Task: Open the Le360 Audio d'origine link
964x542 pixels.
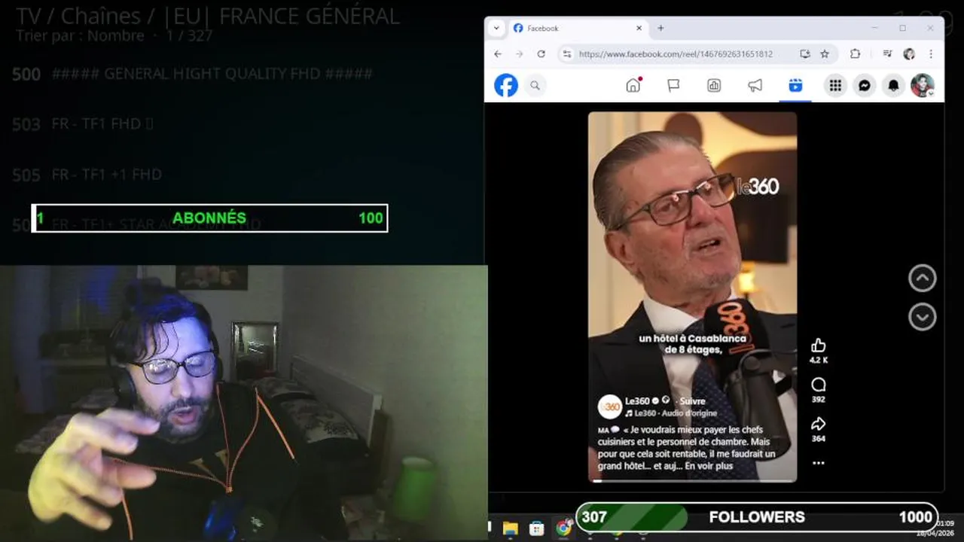Action: (x=671, y=413)
